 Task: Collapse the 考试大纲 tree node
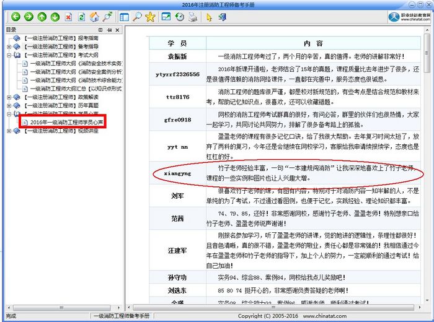point(9,55)
